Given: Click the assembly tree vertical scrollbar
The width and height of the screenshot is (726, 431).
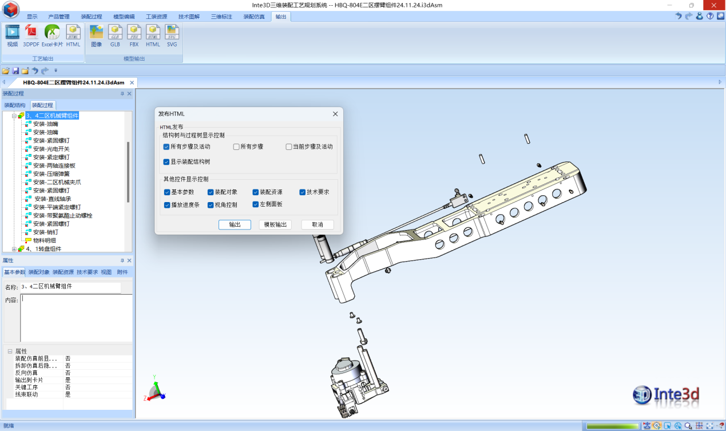Looking at the screenshot, I should (x=128, y=172).
